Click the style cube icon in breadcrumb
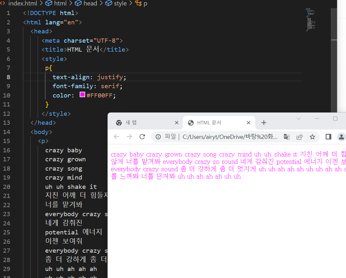Screen dimensions: 346x278 click(109, 3)
